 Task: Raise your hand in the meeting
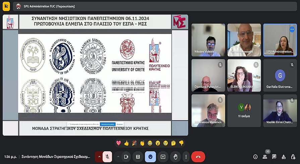tap(175, 157)
